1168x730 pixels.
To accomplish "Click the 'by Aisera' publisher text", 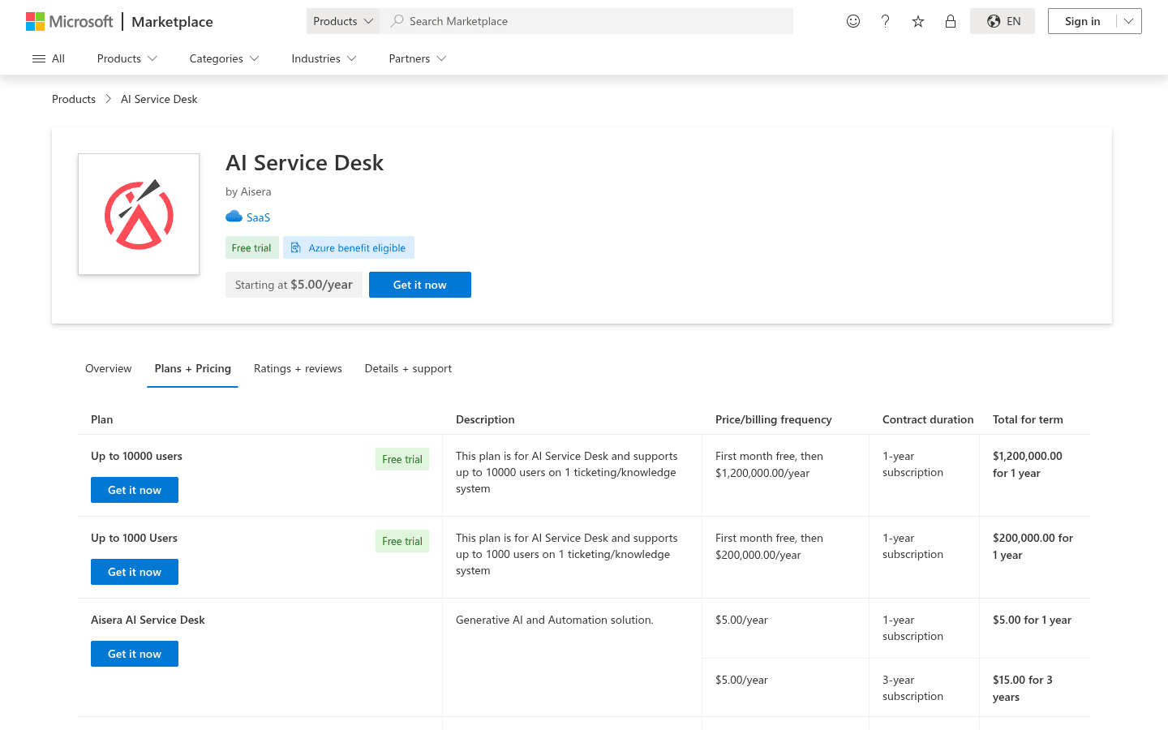I will (x=248, y=191).
